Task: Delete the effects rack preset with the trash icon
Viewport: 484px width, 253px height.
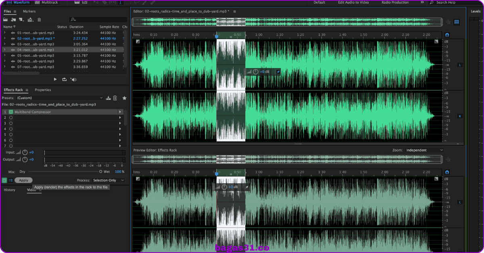Action: pos(115,98)
